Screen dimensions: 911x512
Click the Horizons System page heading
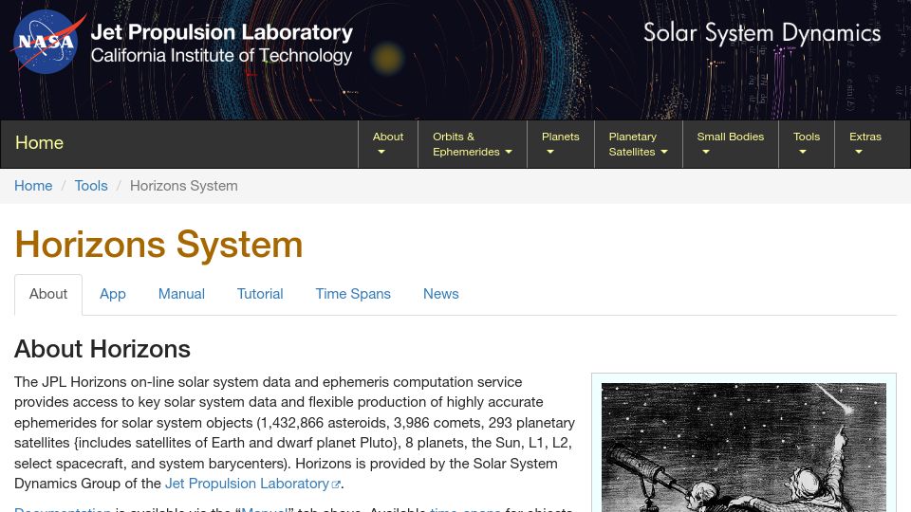[x=158, y=245]
